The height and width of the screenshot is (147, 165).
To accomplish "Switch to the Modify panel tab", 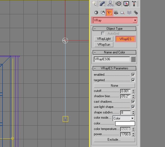I will [102, 4].
